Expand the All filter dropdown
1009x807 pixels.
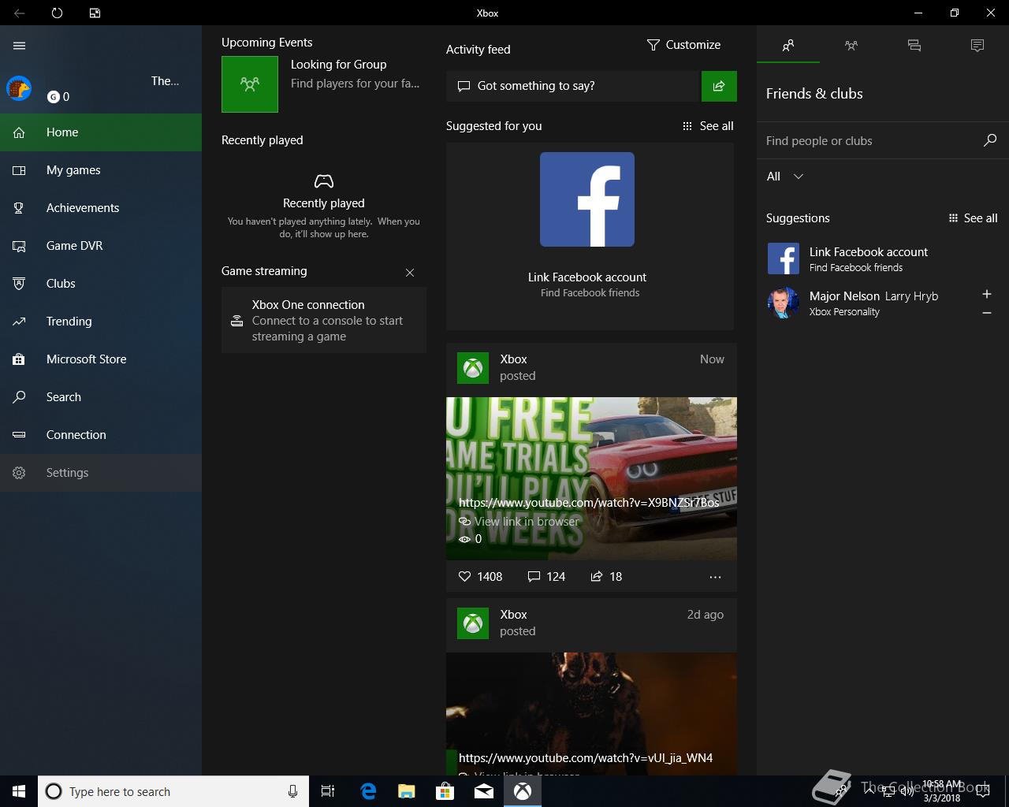(785, 177)
